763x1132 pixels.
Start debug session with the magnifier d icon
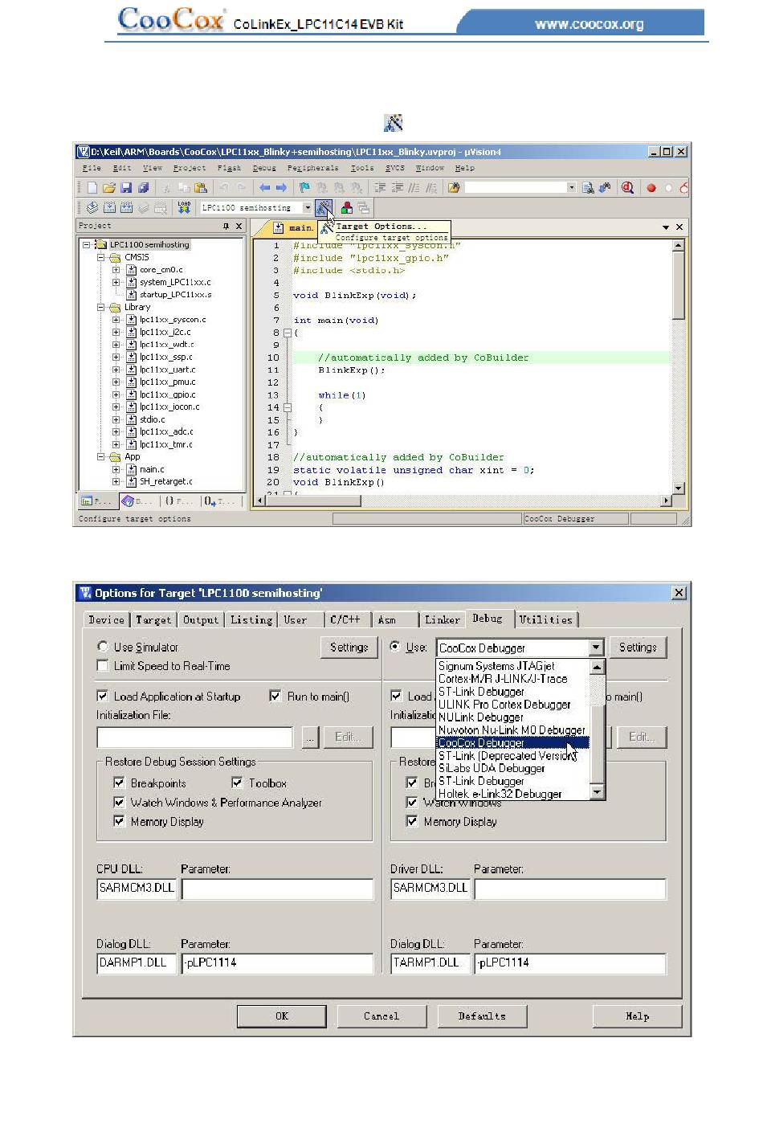627,188
